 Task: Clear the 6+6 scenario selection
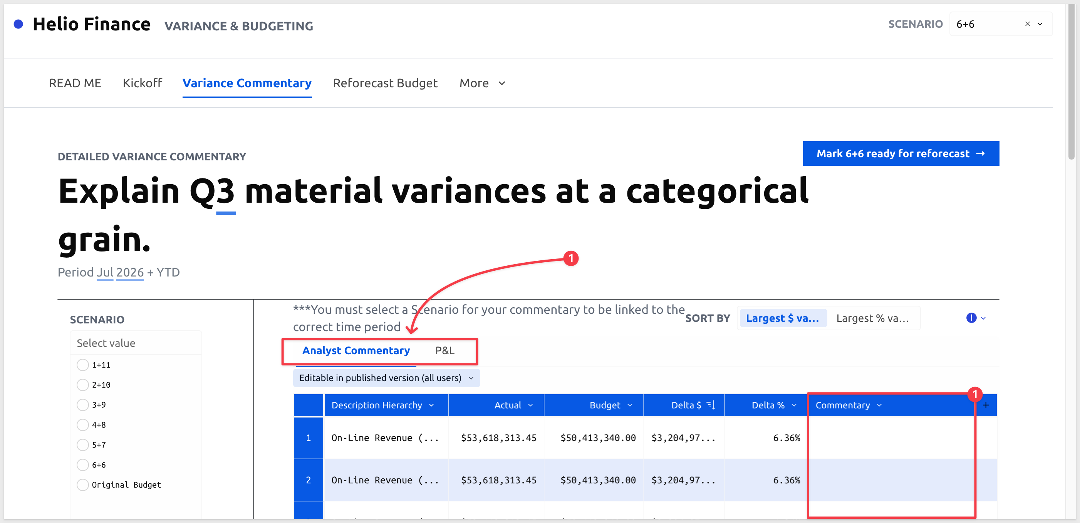click(1027, 24)
